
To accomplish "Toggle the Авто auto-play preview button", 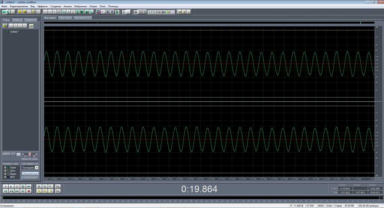I will click(x=7, y=154).
